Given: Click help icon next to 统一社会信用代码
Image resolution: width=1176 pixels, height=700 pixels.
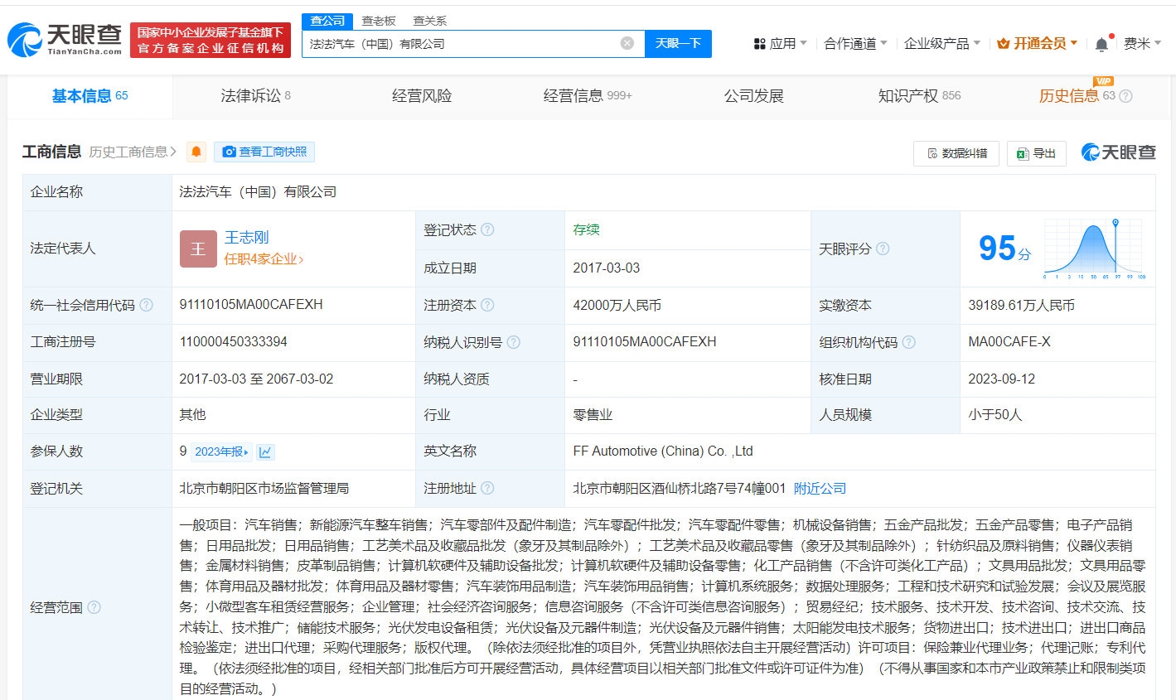Looking at the screenshot, I should click(146, 305).
